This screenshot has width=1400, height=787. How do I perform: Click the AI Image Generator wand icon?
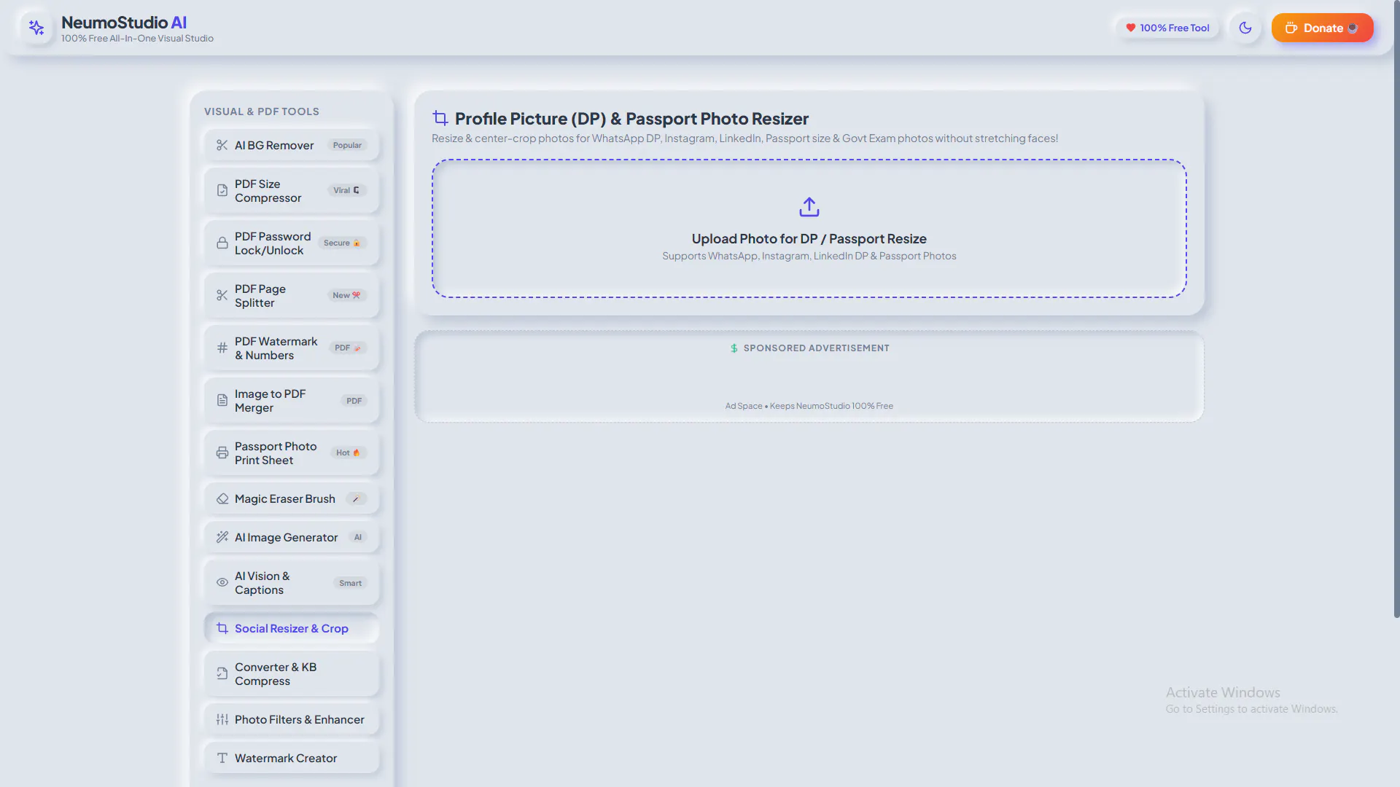(222, 537)
